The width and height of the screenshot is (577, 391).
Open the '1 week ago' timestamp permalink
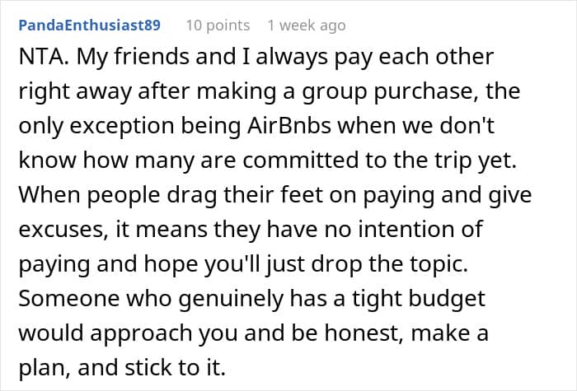pyautogui.click(x=307, y=26)
